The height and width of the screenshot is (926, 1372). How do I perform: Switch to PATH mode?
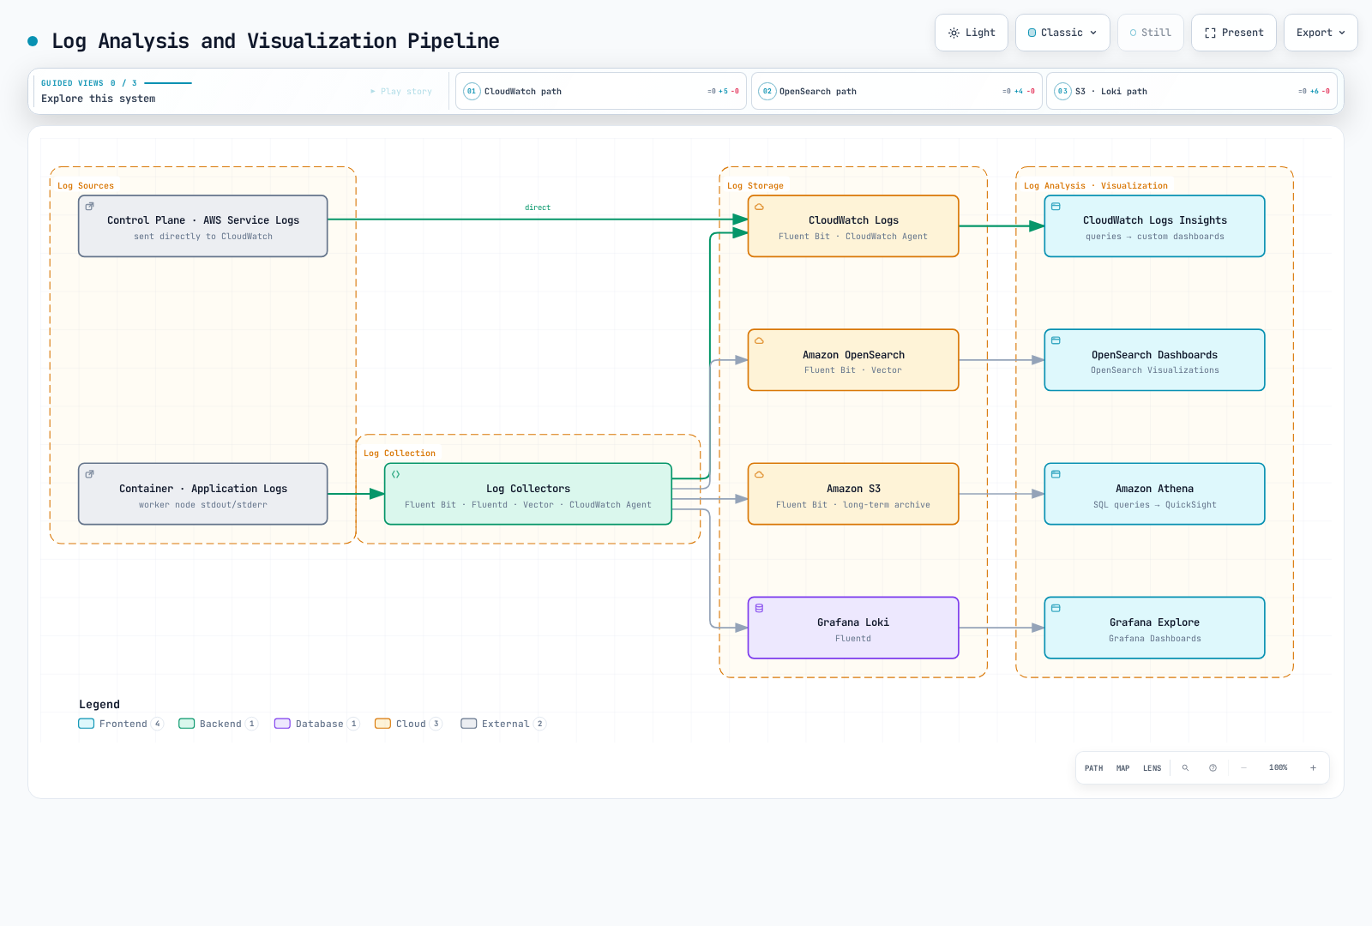1093,768
